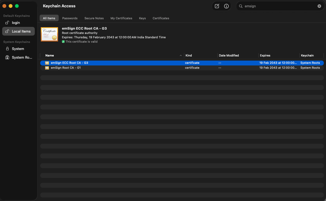
Task: Click the 'Root certificate authority' text
Action: (80, 33)
